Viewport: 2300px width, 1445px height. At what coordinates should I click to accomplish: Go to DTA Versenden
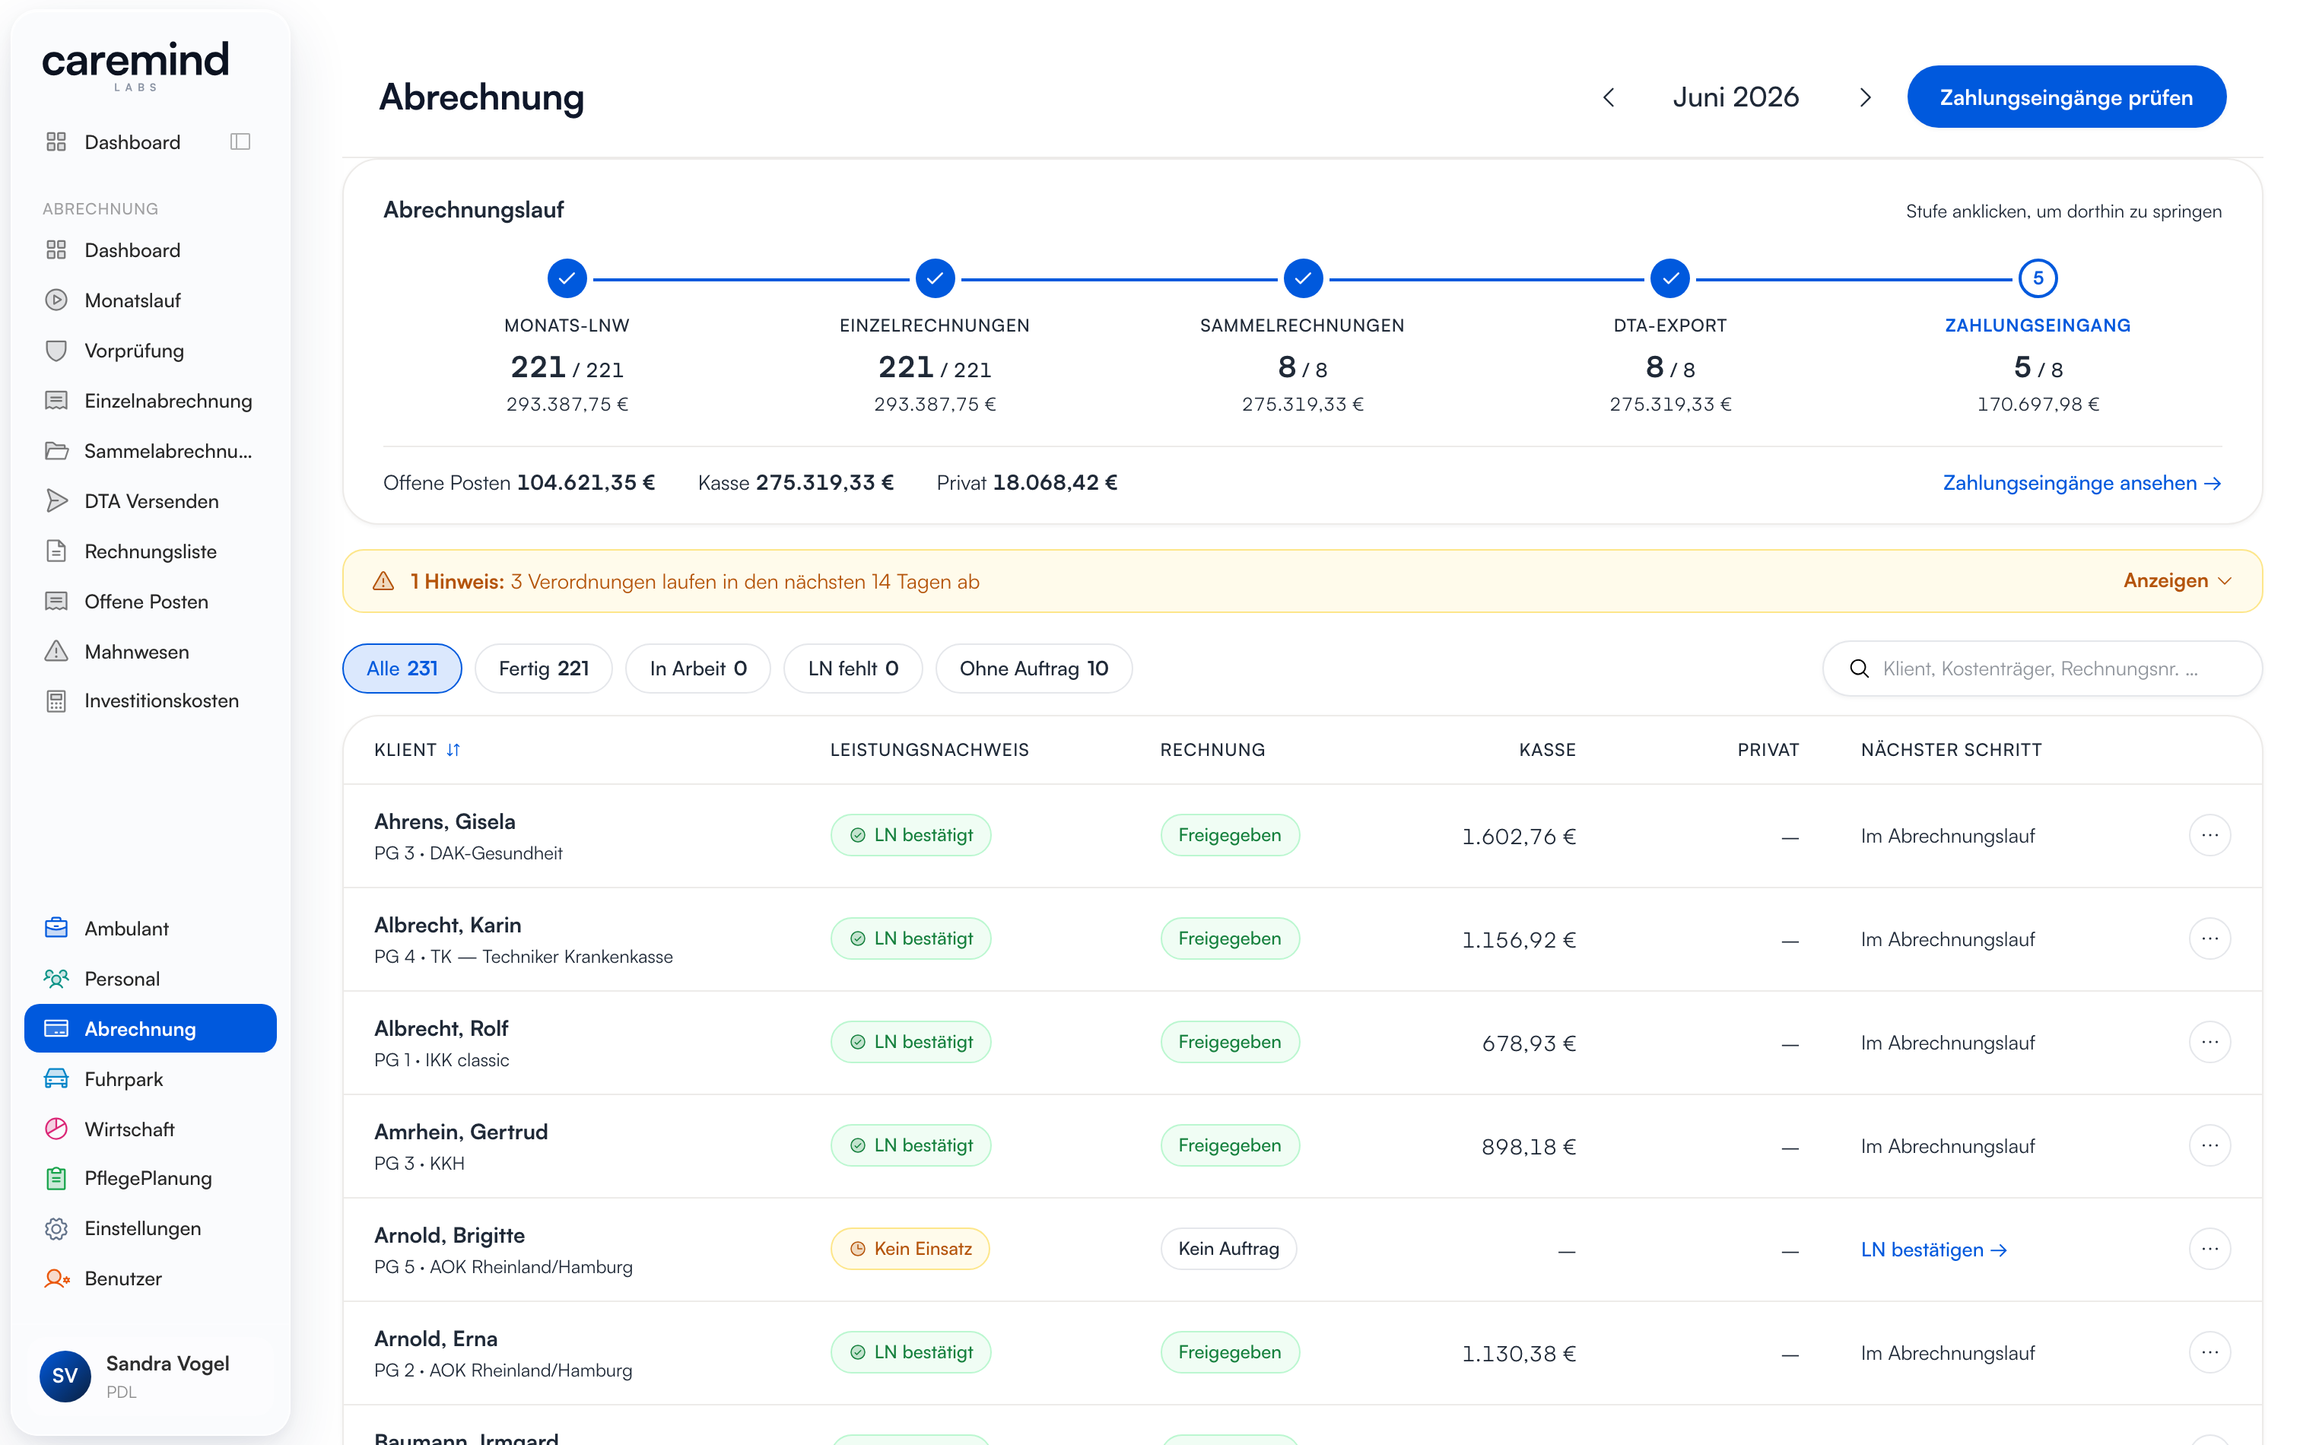point(150,501)
